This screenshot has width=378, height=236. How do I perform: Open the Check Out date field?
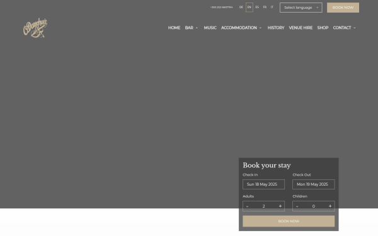point(313,184)
